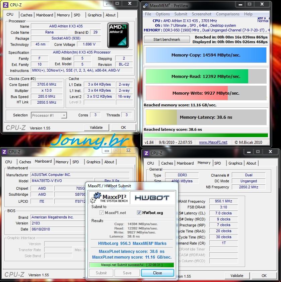Click the M4A785TD-V EVO model field
The height and width of the screenshot is (282, 281).
[x=62, y=181]
